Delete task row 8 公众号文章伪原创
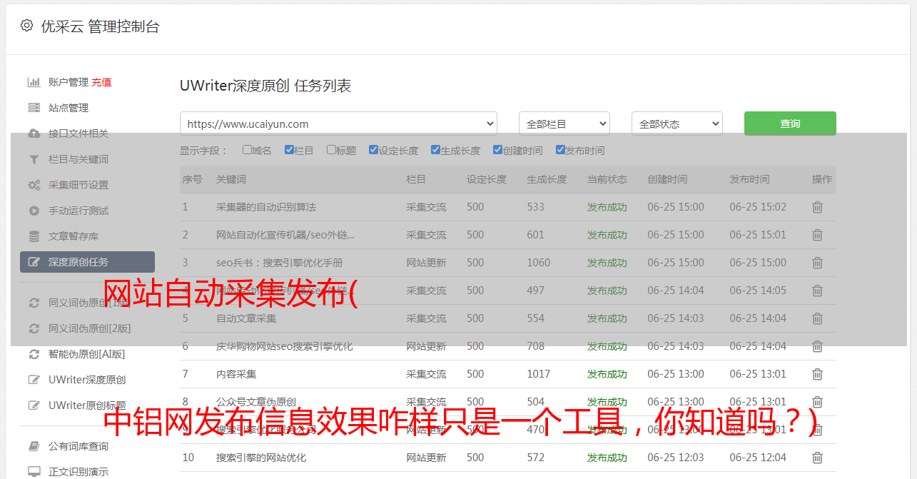Screen dimensions: 917x479 point(818,402)
